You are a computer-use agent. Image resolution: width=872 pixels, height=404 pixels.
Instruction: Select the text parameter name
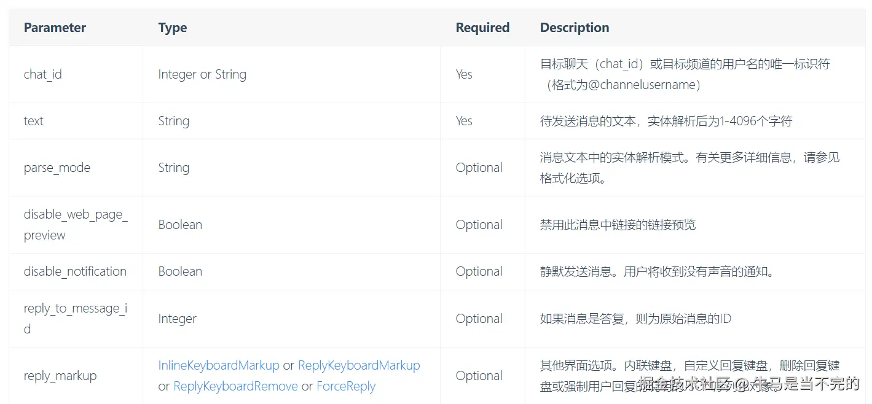[34, 121]
